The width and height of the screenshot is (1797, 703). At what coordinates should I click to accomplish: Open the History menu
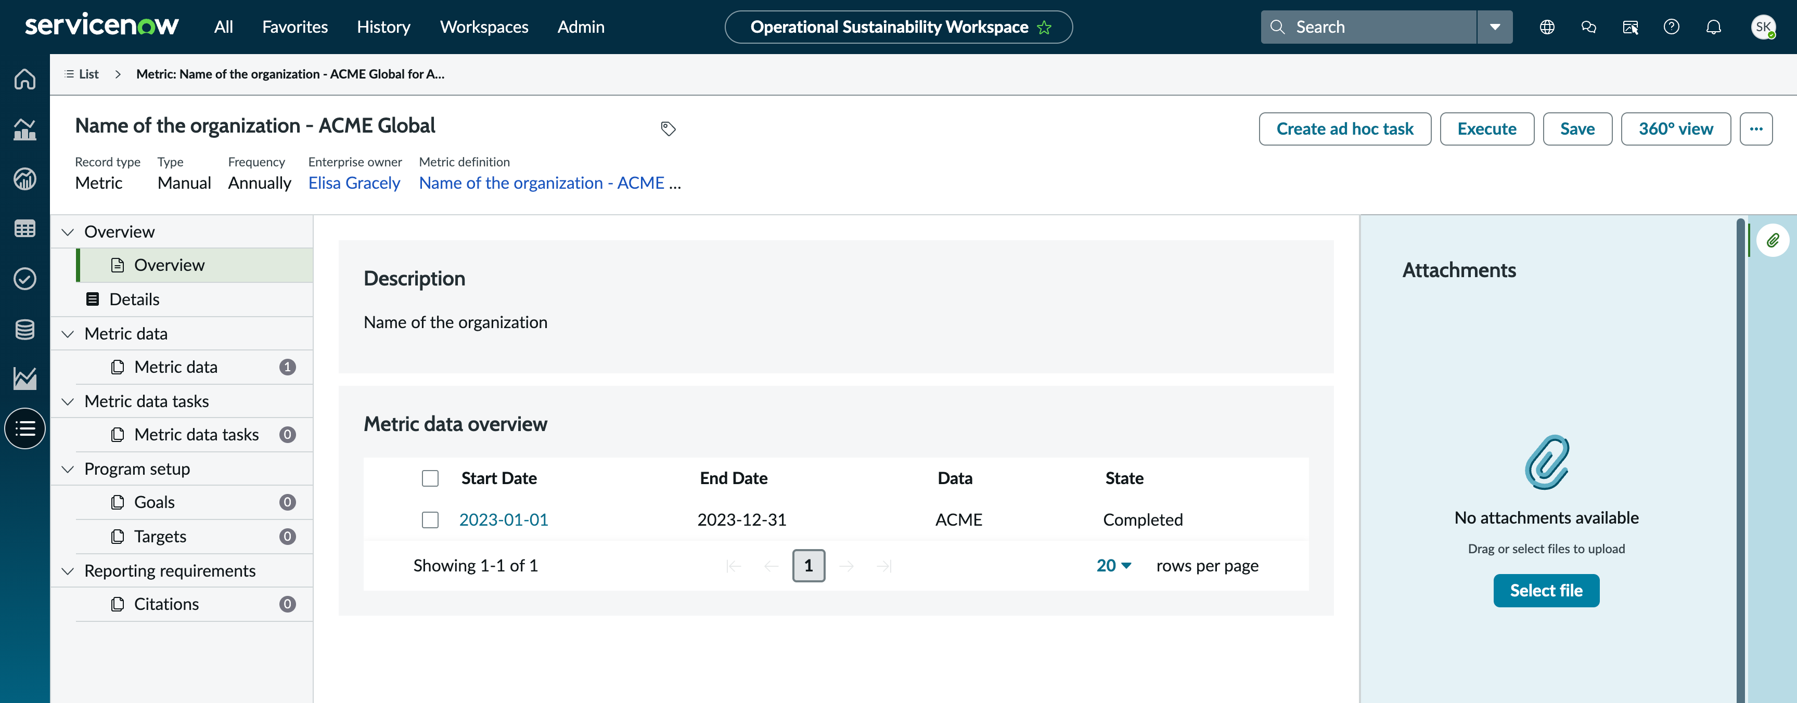[383, 27]
